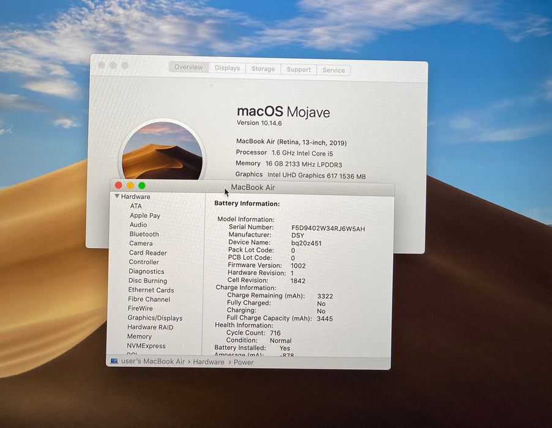This screenshot has height=428, width=552.
Task: Choose the NVMExpress entry
Action: coord(146,345)
